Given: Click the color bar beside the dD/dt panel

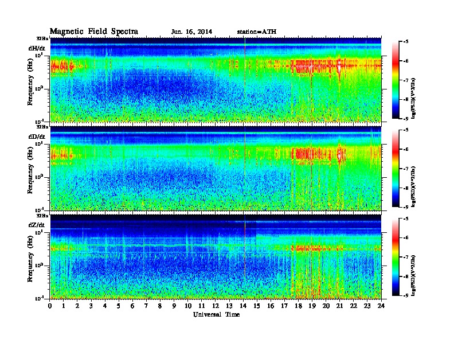Looking at the screenshot, I should point(396,169).
